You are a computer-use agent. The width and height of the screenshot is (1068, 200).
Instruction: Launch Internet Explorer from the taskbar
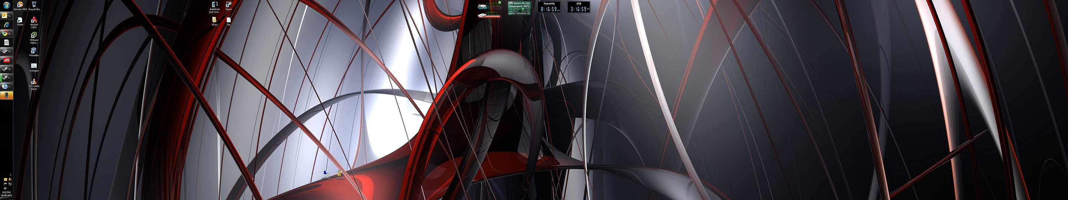point(7,25)
